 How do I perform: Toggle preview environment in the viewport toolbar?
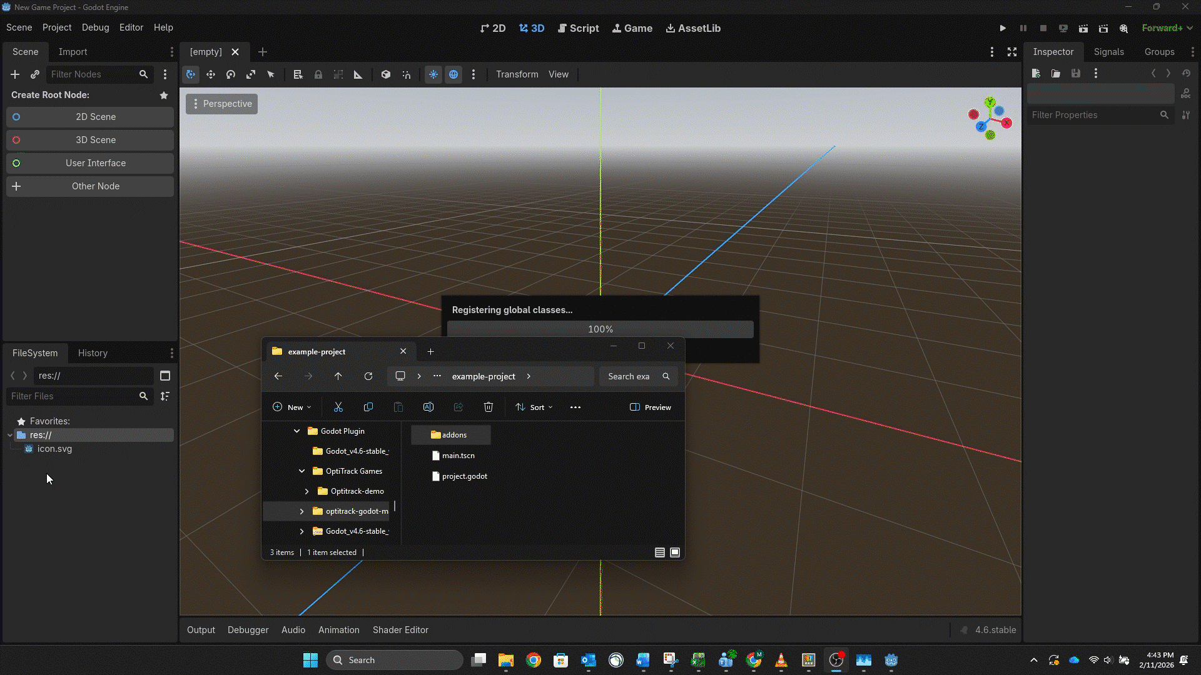pyautogui.click(x=454, y=74)
